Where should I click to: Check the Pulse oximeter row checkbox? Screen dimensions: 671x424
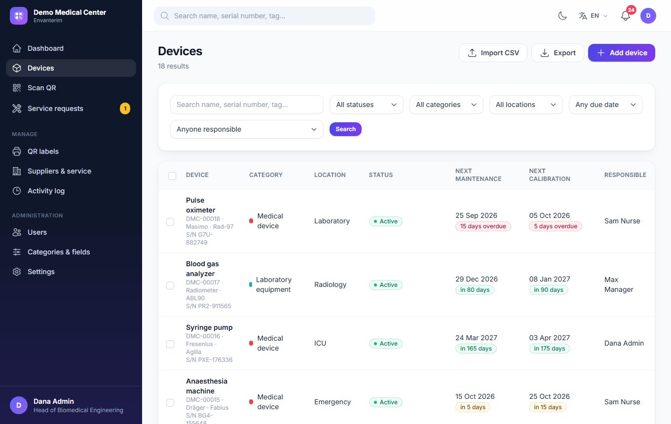[x=170, y=222]
